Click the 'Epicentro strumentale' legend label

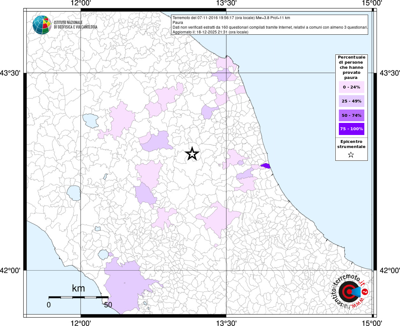click(x=351, y=144)
